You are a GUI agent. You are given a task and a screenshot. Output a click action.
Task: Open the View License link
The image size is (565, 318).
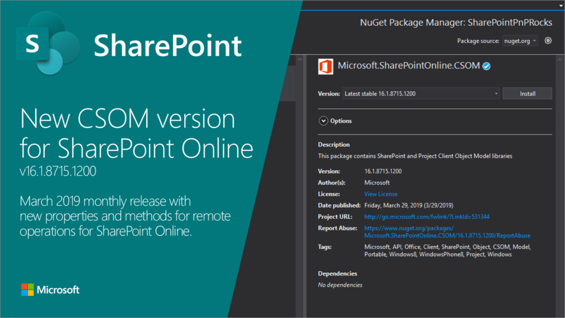(380, 194)
